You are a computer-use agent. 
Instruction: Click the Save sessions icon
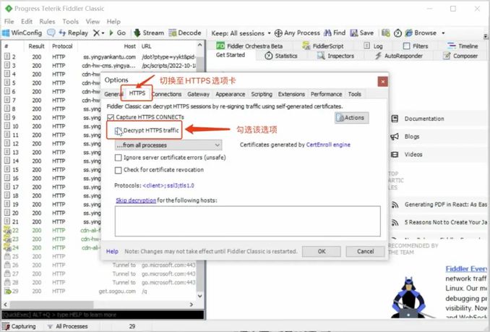coord(353,33)
